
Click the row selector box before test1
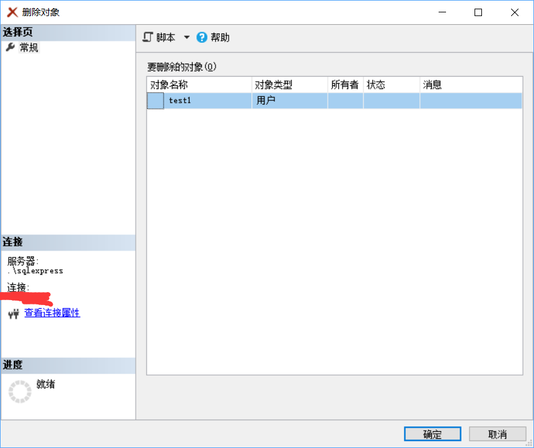click(155, 101)
